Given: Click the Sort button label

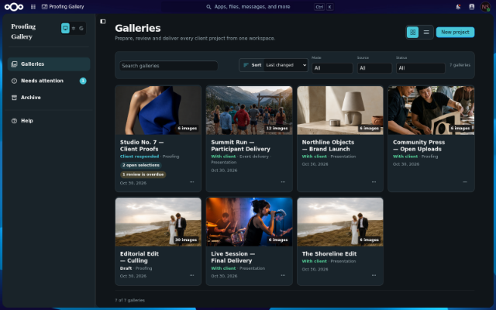Looking at the screenshot, I should (257, 65).
